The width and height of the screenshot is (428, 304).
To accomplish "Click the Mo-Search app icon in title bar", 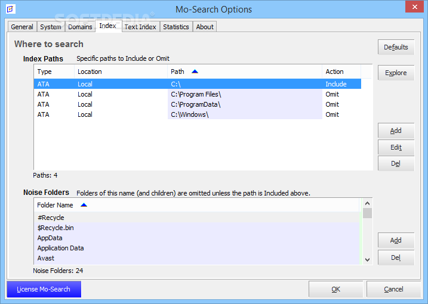I will pos(10,9).
